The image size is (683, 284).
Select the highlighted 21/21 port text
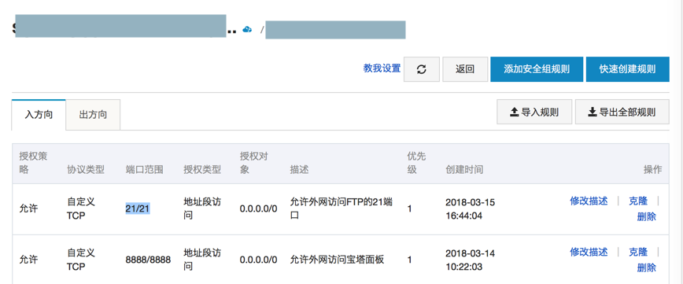click(138, 208)
